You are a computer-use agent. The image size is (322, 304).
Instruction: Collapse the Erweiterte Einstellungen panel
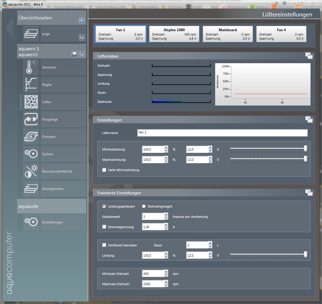coord(309,193)
